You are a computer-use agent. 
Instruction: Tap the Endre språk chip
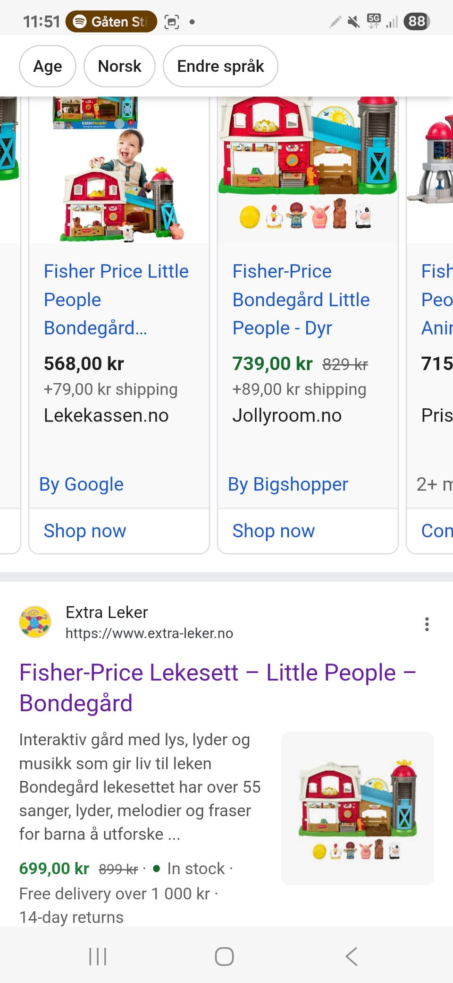pyautogui.click(x=220, y=66)
